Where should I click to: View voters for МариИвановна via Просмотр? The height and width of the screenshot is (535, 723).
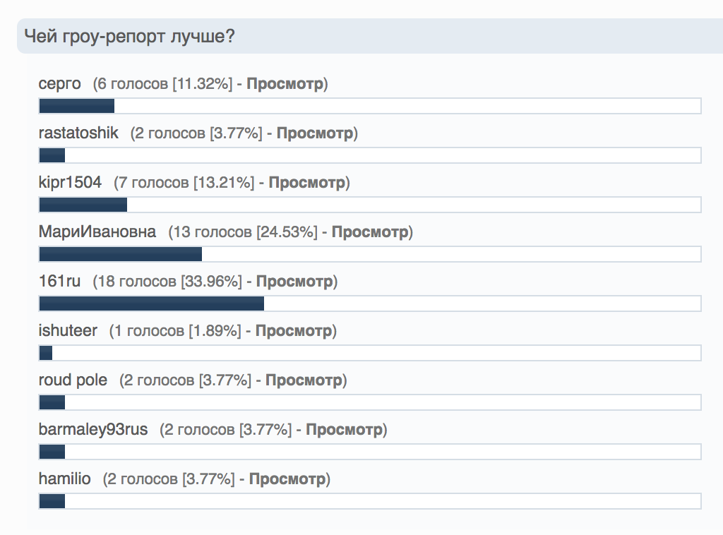pyautogui.click(x=370, y=232)
